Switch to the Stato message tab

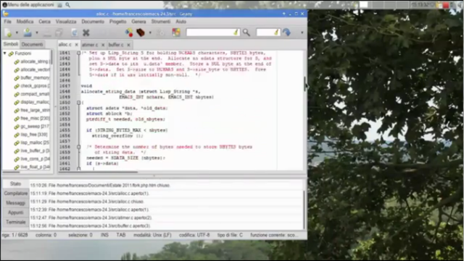click(15, 184)
